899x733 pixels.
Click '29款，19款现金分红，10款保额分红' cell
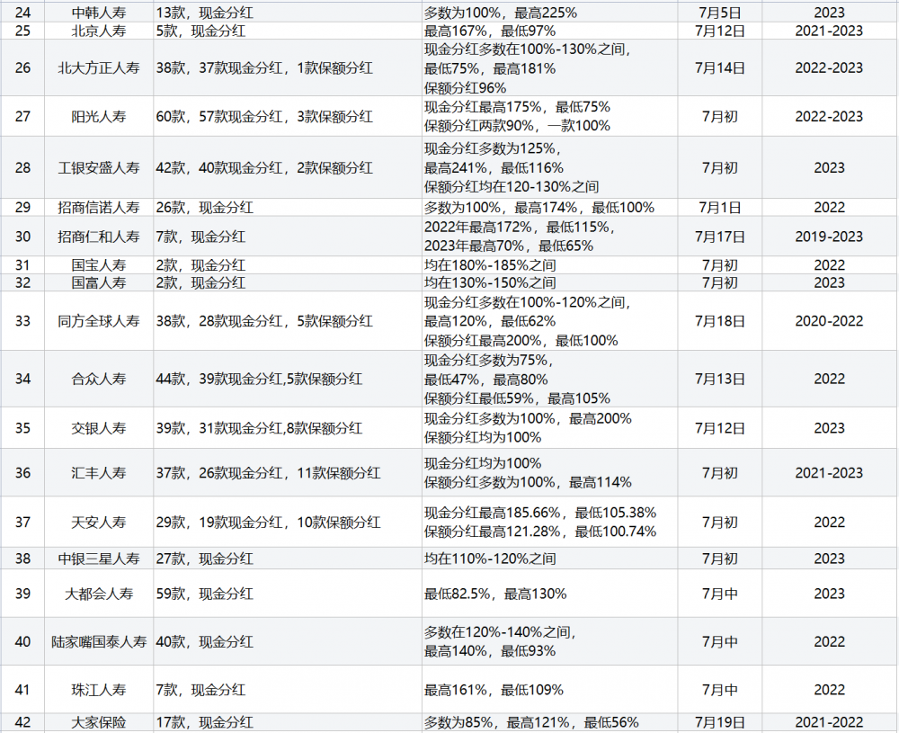(288, 522)
